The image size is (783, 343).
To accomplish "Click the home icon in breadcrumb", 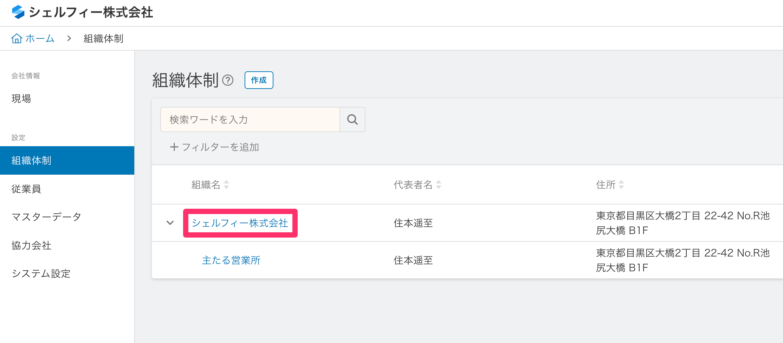I will [17, 38].
